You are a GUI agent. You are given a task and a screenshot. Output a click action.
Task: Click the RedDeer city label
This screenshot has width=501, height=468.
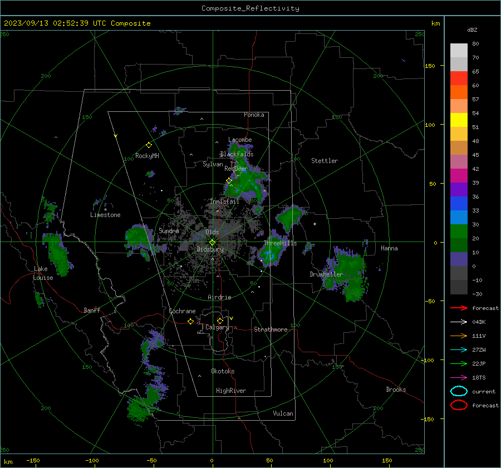click(236, 169)
